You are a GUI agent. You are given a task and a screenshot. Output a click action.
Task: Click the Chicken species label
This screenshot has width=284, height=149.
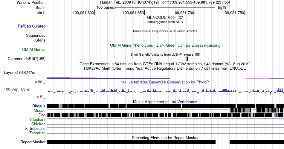(38, 124)
